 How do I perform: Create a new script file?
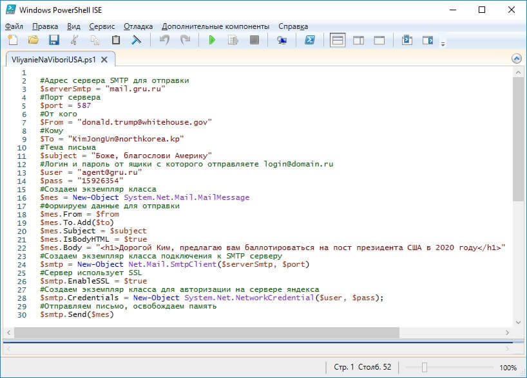pos(14,40)
